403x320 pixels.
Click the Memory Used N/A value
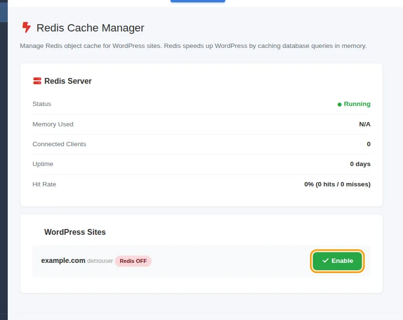point(365,124)
